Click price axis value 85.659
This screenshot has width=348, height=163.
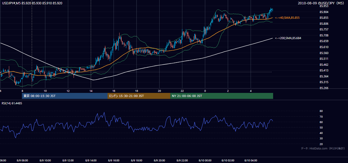tap(324, 41)
